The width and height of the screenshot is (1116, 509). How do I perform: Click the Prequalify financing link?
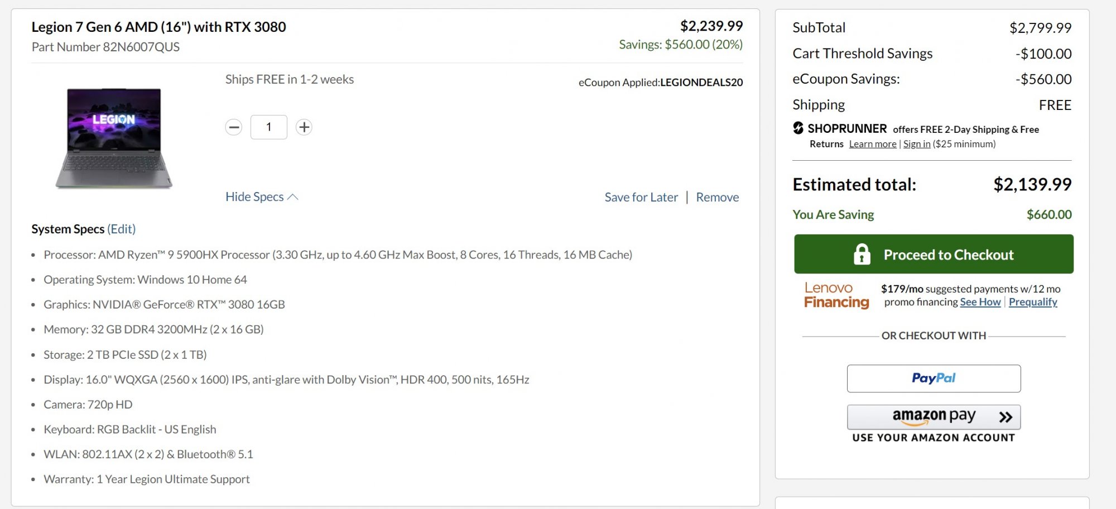(x=1033, y=302)
